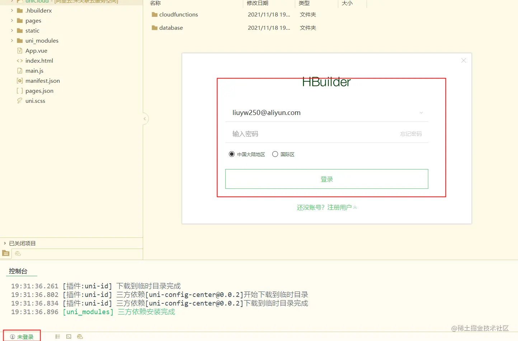Click the static folder icon

[20, 31]
